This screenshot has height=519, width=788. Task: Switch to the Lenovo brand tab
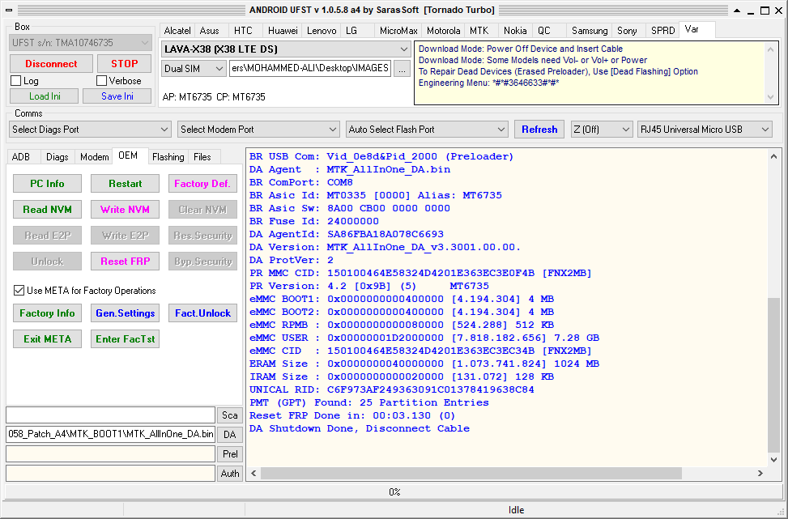[322, 31]
